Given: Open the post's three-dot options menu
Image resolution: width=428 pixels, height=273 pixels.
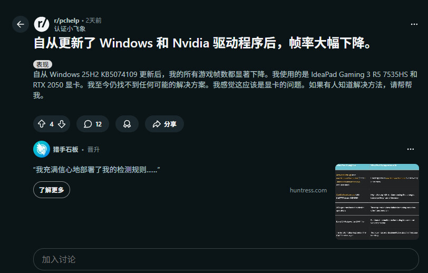Looking at the screenshot, I should (414, 24).
